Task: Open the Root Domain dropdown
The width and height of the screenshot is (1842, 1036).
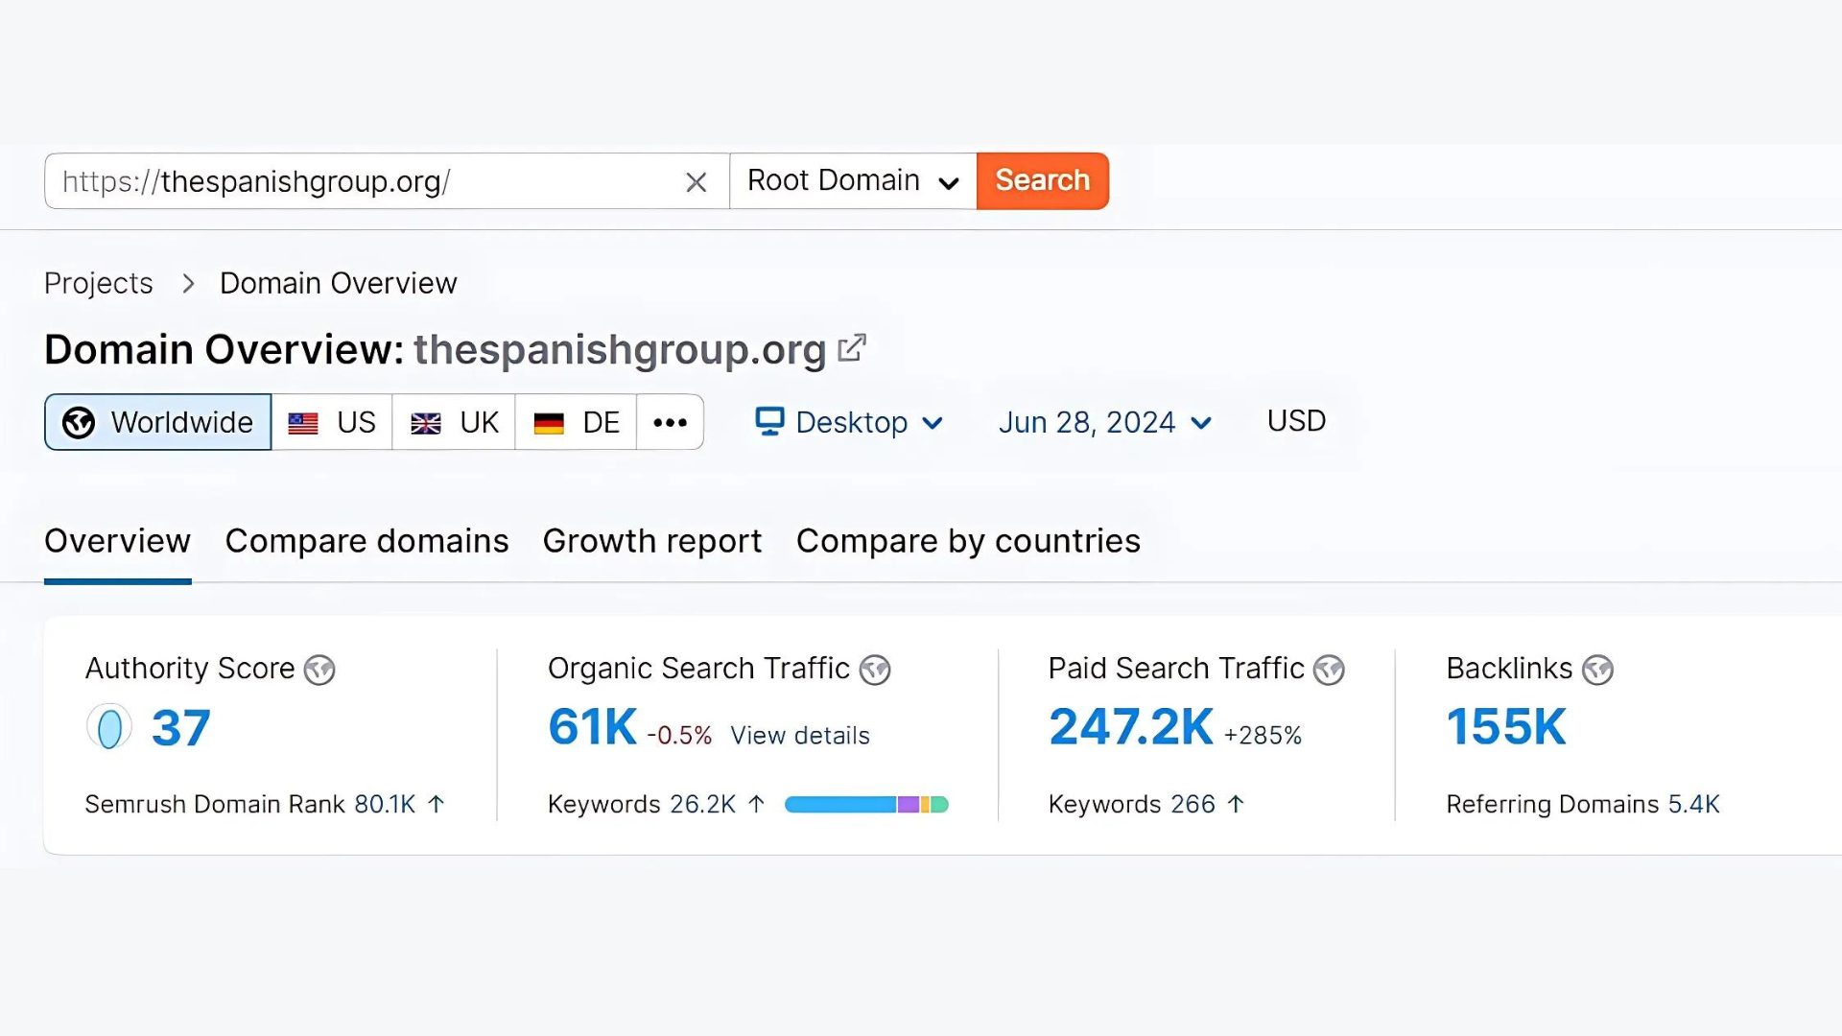Action: point(853,181)
